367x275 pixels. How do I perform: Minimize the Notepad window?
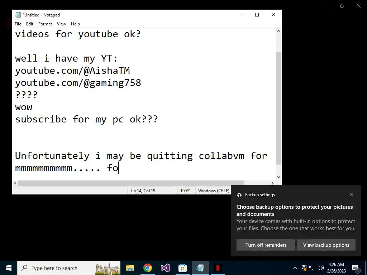(x=241, y=15)
